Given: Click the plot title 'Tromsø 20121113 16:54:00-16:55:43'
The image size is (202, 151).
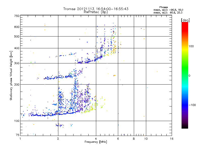Looking at the screenshot, I should pos(96,9).
